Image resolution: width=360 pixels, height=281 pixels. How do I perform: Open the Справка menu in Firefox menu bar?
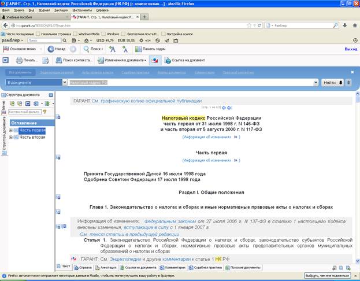click(x=102, y=10)
